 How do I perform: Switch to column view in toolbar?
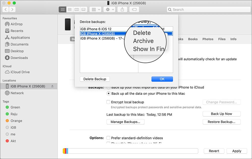(77, 10)
